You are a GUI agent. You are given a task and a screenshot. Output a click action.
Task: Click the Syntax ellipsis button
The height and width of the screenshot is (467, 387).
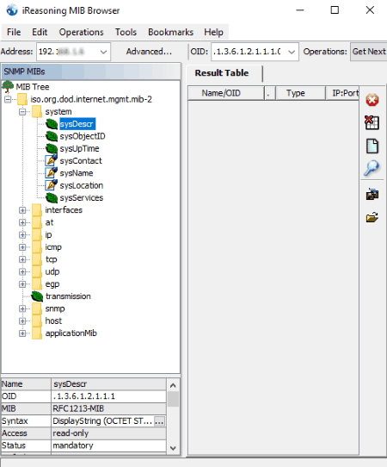pyautogui.click(x=159, y=421)
